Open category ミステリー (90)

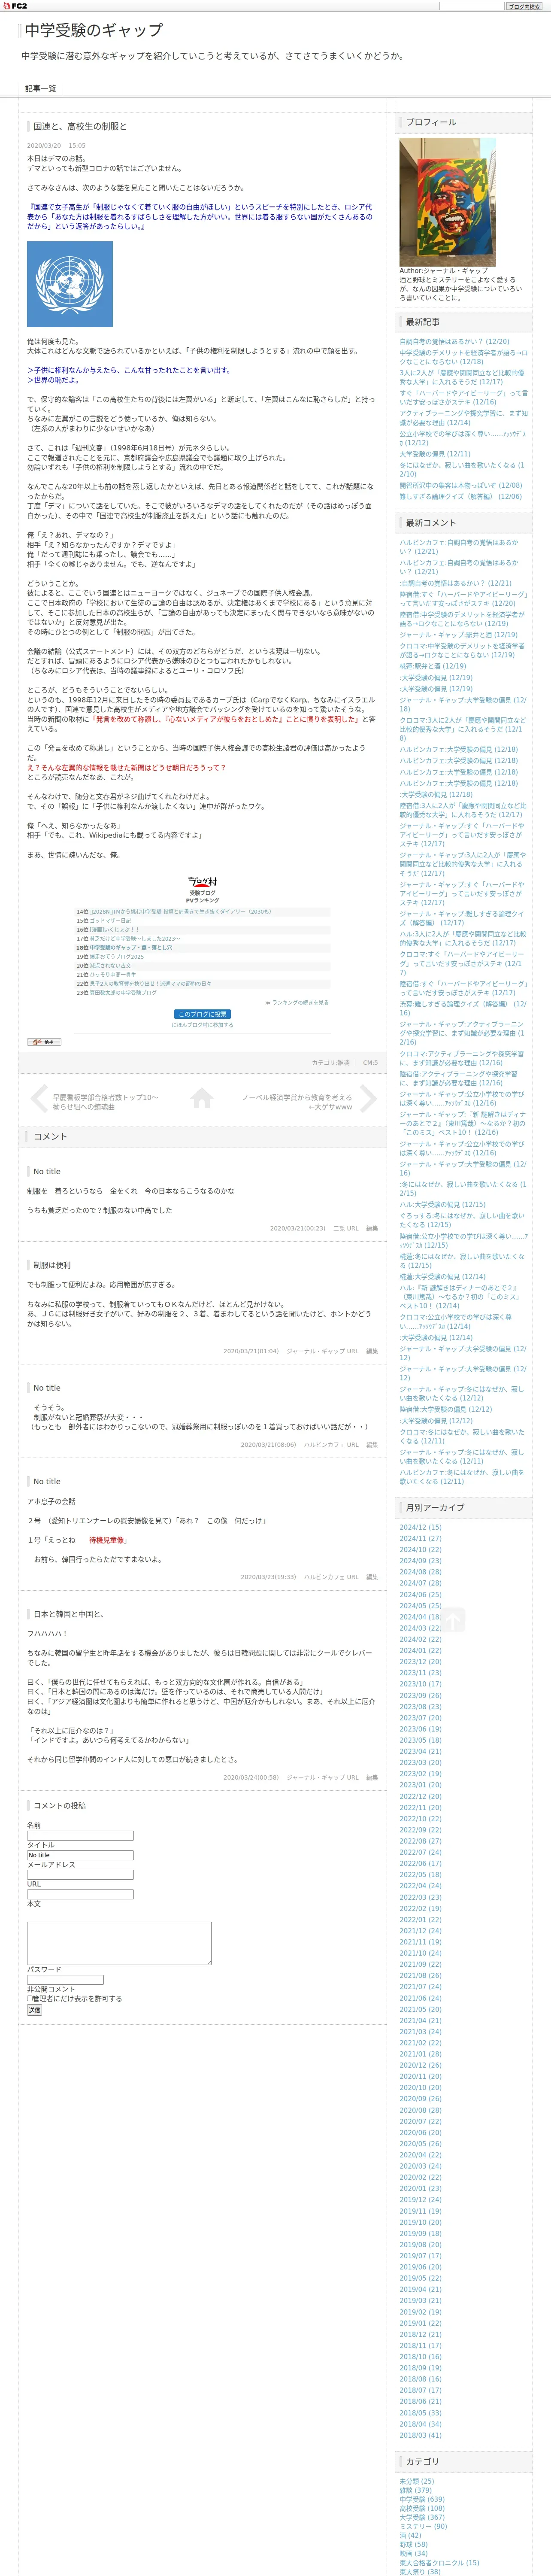point(424,2526)
